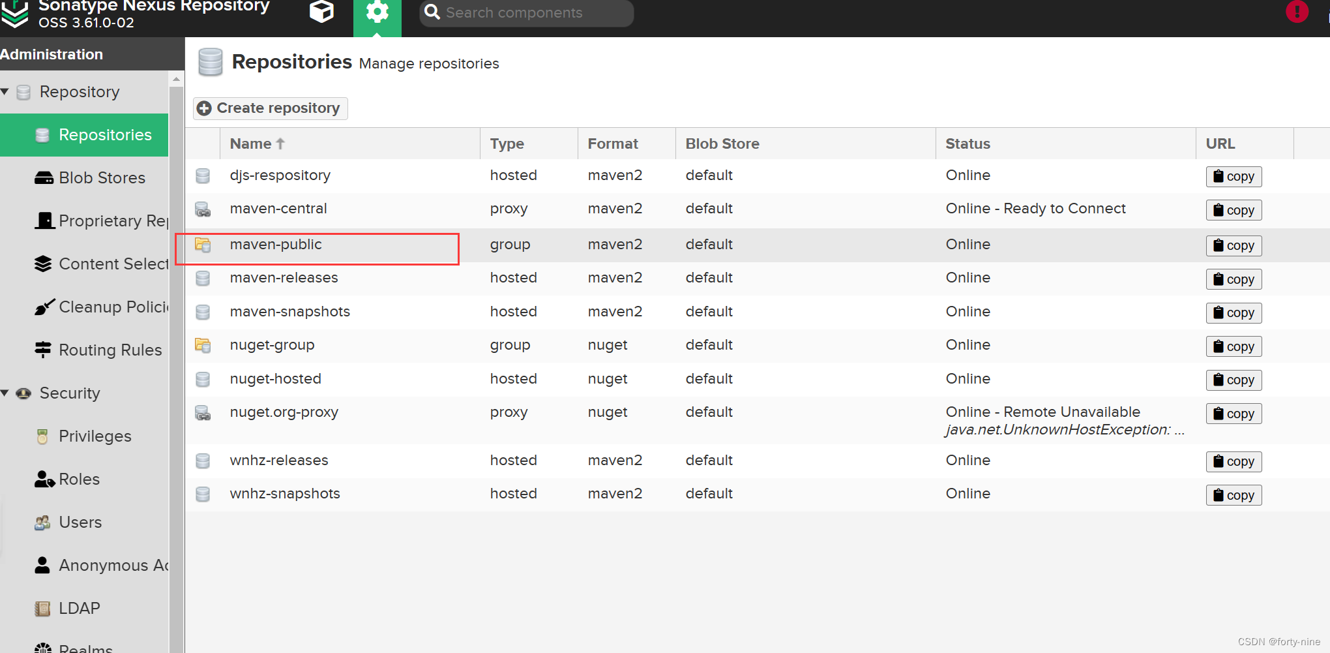Image resolution: width=1330 pixels, height=653 pixels.
Task: Copy URL of maven-central
Action: pyautogui.click(x=1234, y=210)
